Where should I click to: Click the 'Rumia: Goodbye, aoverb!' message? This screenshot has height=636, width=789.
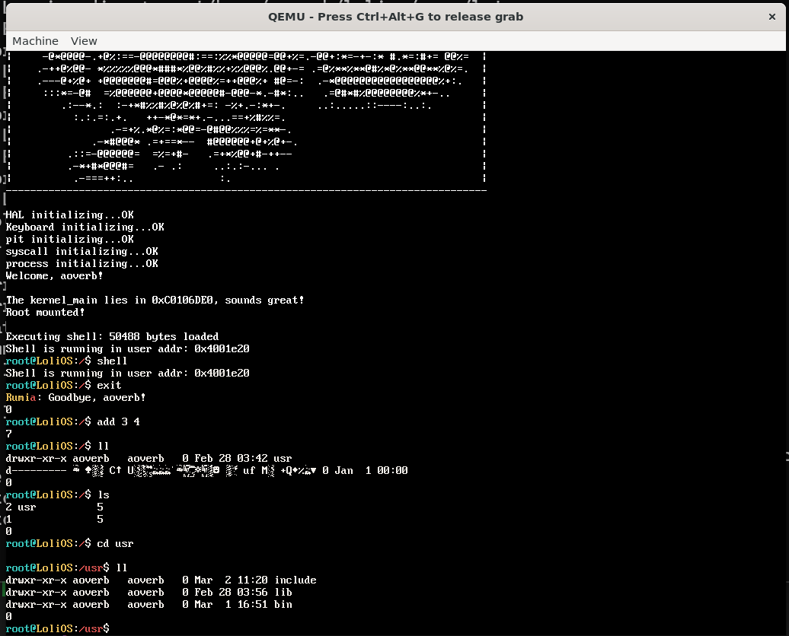pos(75,397)
